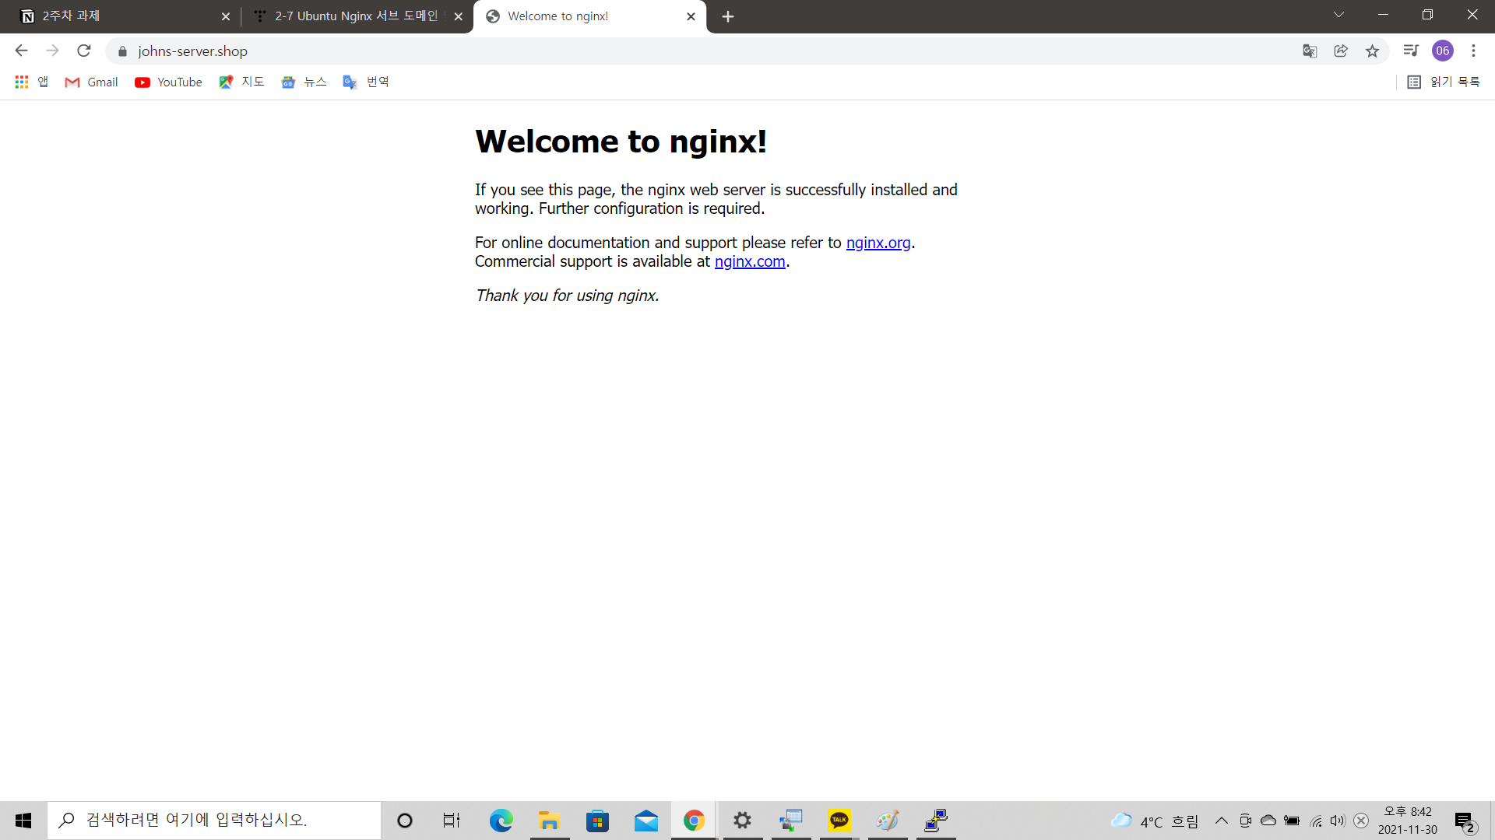Open the nginx.com link
This screenshot has height=840, width=1495.
pyautogui.click(x=749, y=261)
